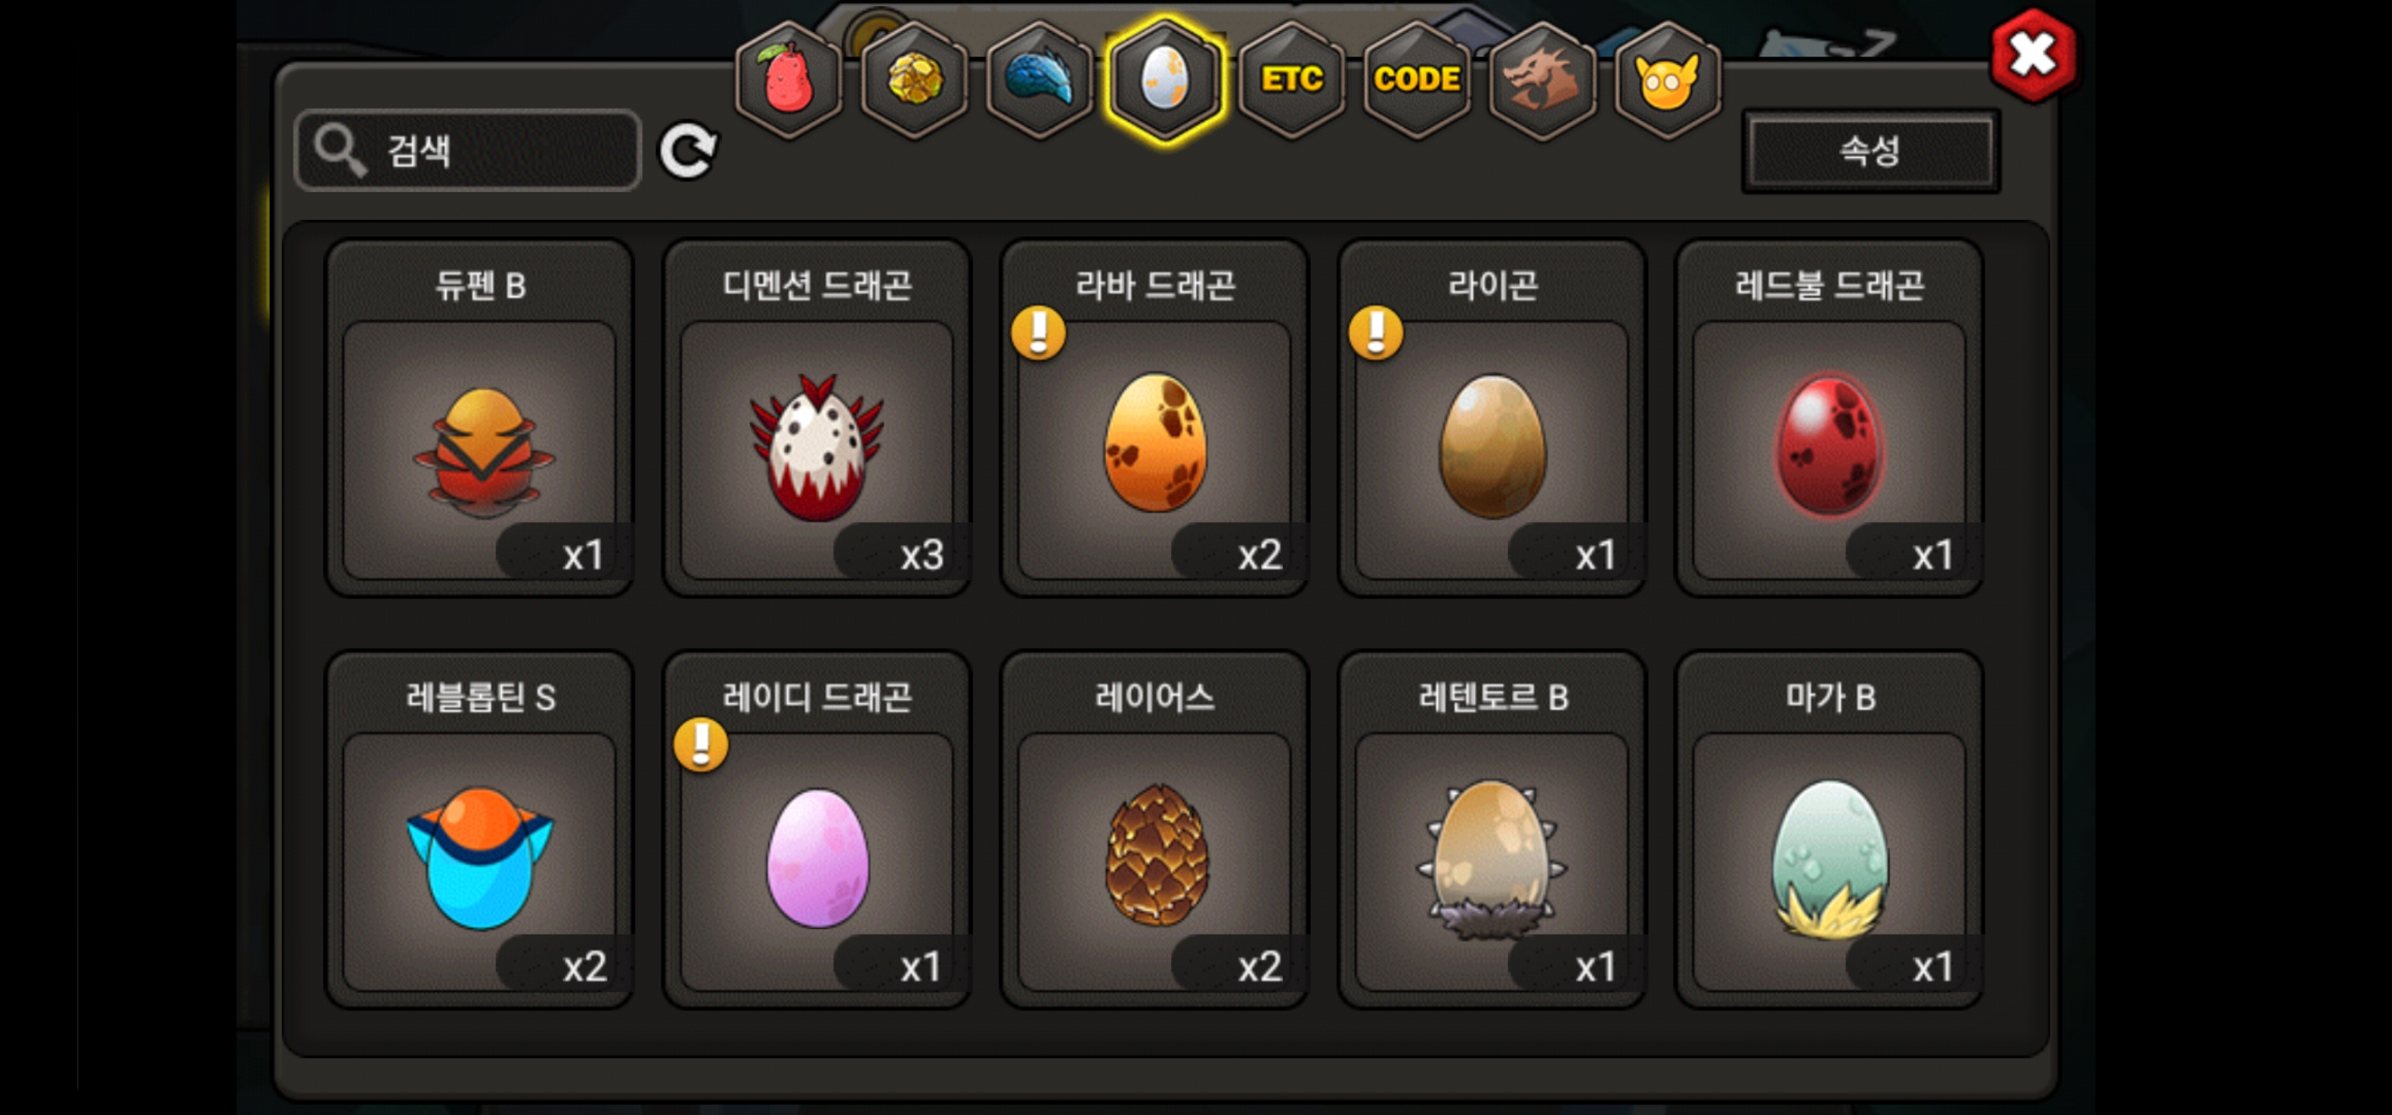Image resolution: width=2392 pixels, height=1115 pixels.
Task: Select the egg category hexagon icon
Action: click(x=1165, y=80)
